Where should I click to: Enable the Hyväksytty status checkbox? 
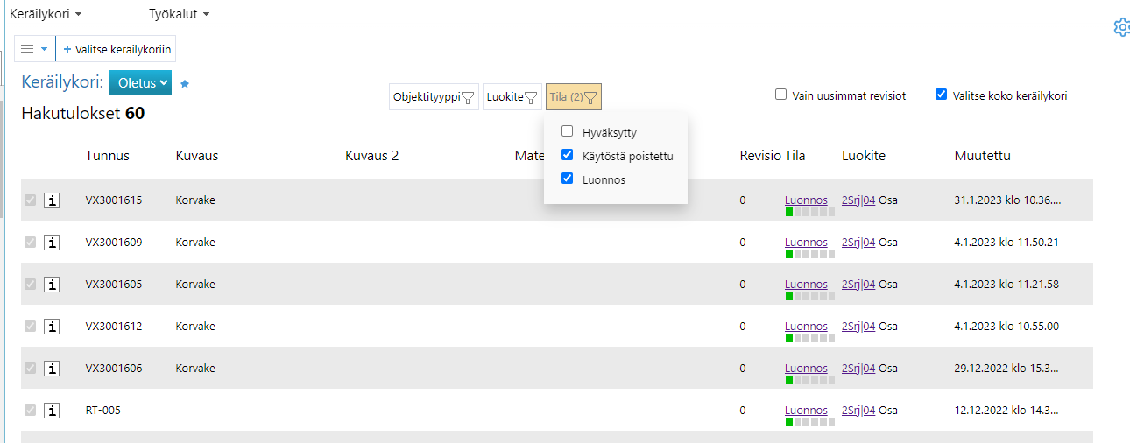[x=568, y=132]
